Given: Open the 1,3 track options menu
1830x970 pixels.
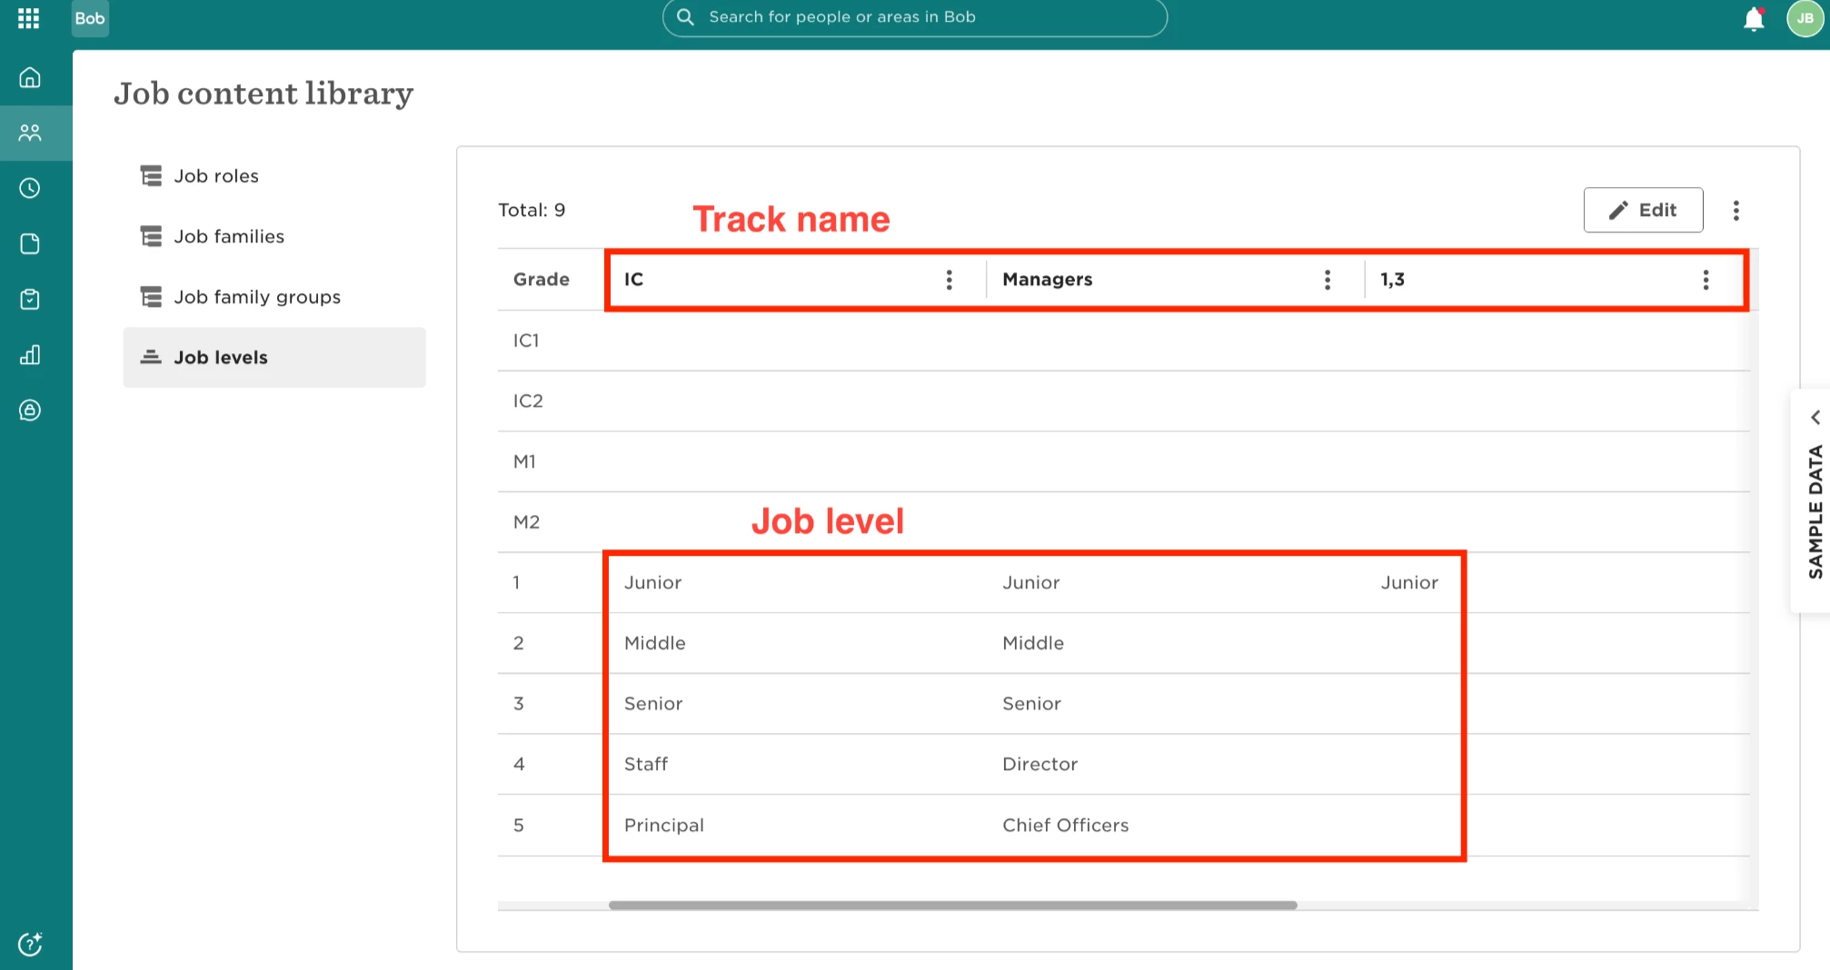Looking at the screenshot, I should tap(1706, 280).
